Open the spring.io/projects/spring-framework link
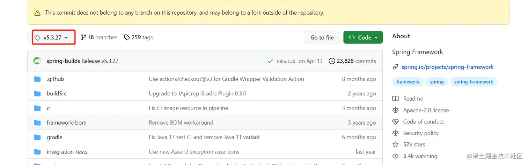Image resolution: width=528 pixels, height=165 pixels. pos(447,67)
